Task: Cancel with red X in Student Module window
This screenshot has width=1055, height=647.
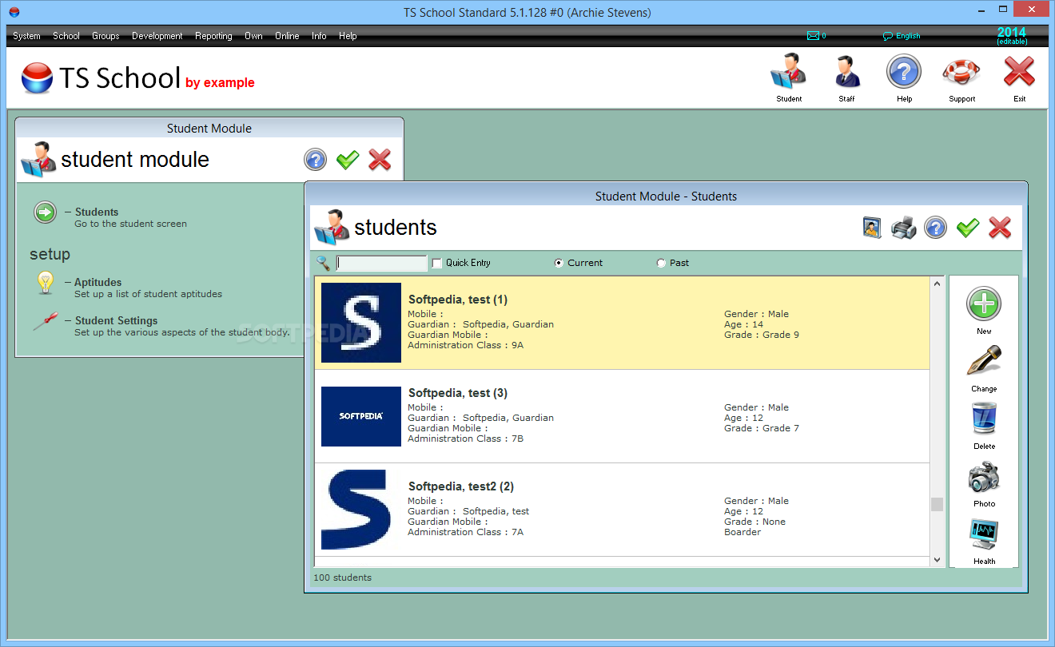Action: point(380,160)
